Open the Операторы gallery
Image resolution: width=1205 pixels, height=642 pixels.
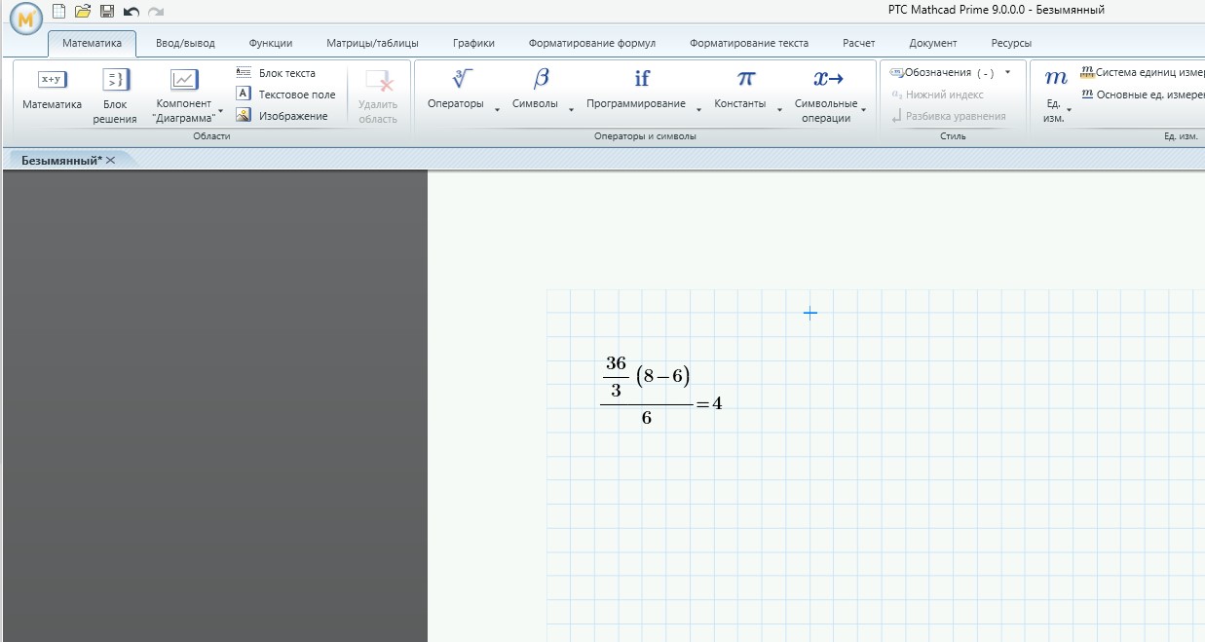[456, 90]
